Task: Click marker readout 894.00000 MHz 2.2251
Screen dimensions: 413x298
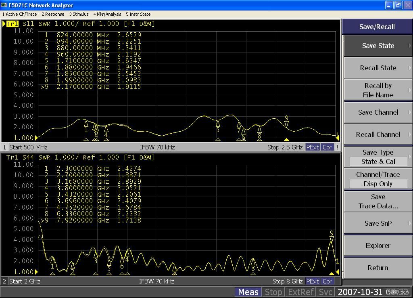Action: pyautogui.click(x=93, y=42)
